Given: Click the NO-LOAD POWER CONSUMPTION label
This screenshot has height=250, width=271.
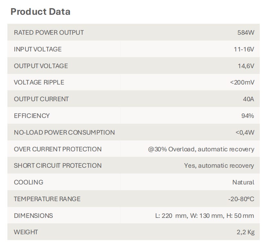Looking at the screenshot, I should tap(64, 132).
